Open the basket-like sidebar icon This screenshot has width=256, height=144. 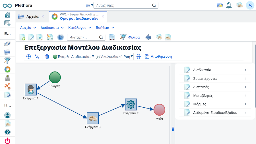pyautogui.click(x=7, y=78)
